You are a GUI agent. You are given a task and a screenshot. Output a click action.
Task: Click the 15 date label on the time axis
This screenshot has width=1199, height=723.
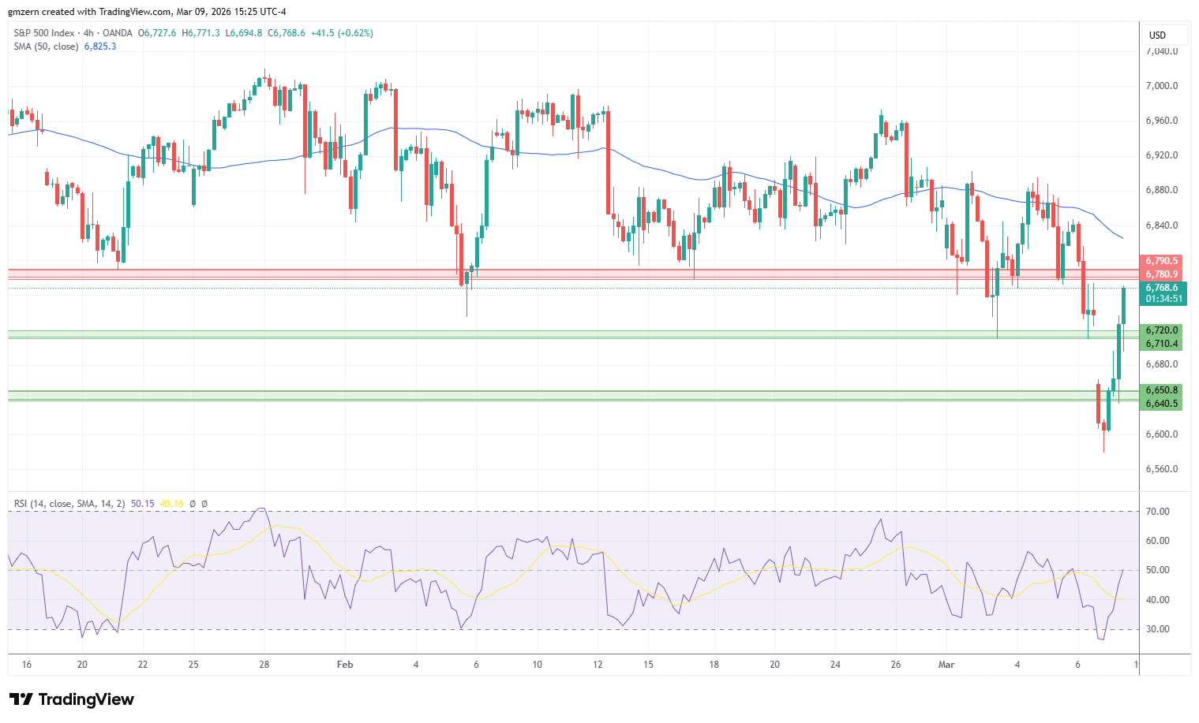tap(647, 665)
